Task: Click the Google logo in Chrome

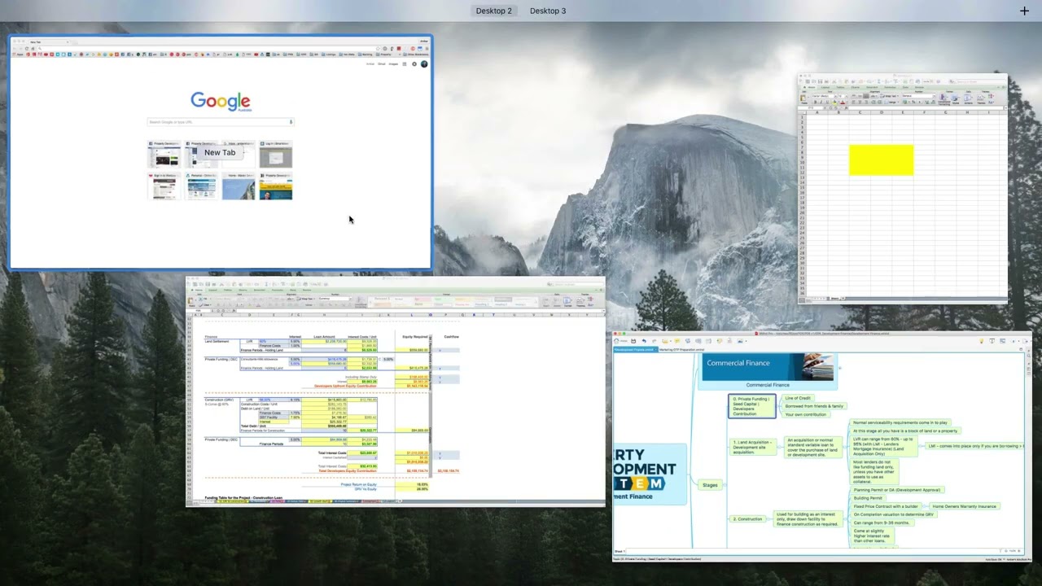Action: [221, 101]
